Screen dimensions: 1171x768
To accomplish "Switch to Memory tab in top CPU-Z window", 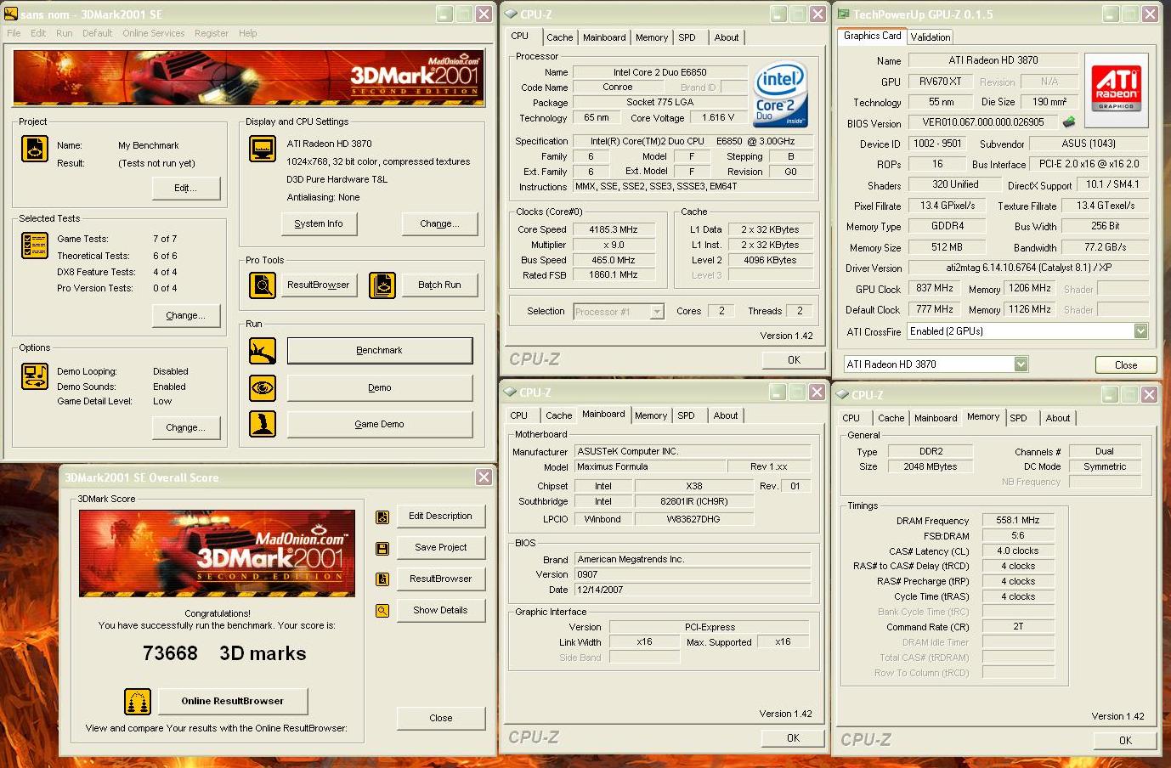I will click(x=651, y=37).
